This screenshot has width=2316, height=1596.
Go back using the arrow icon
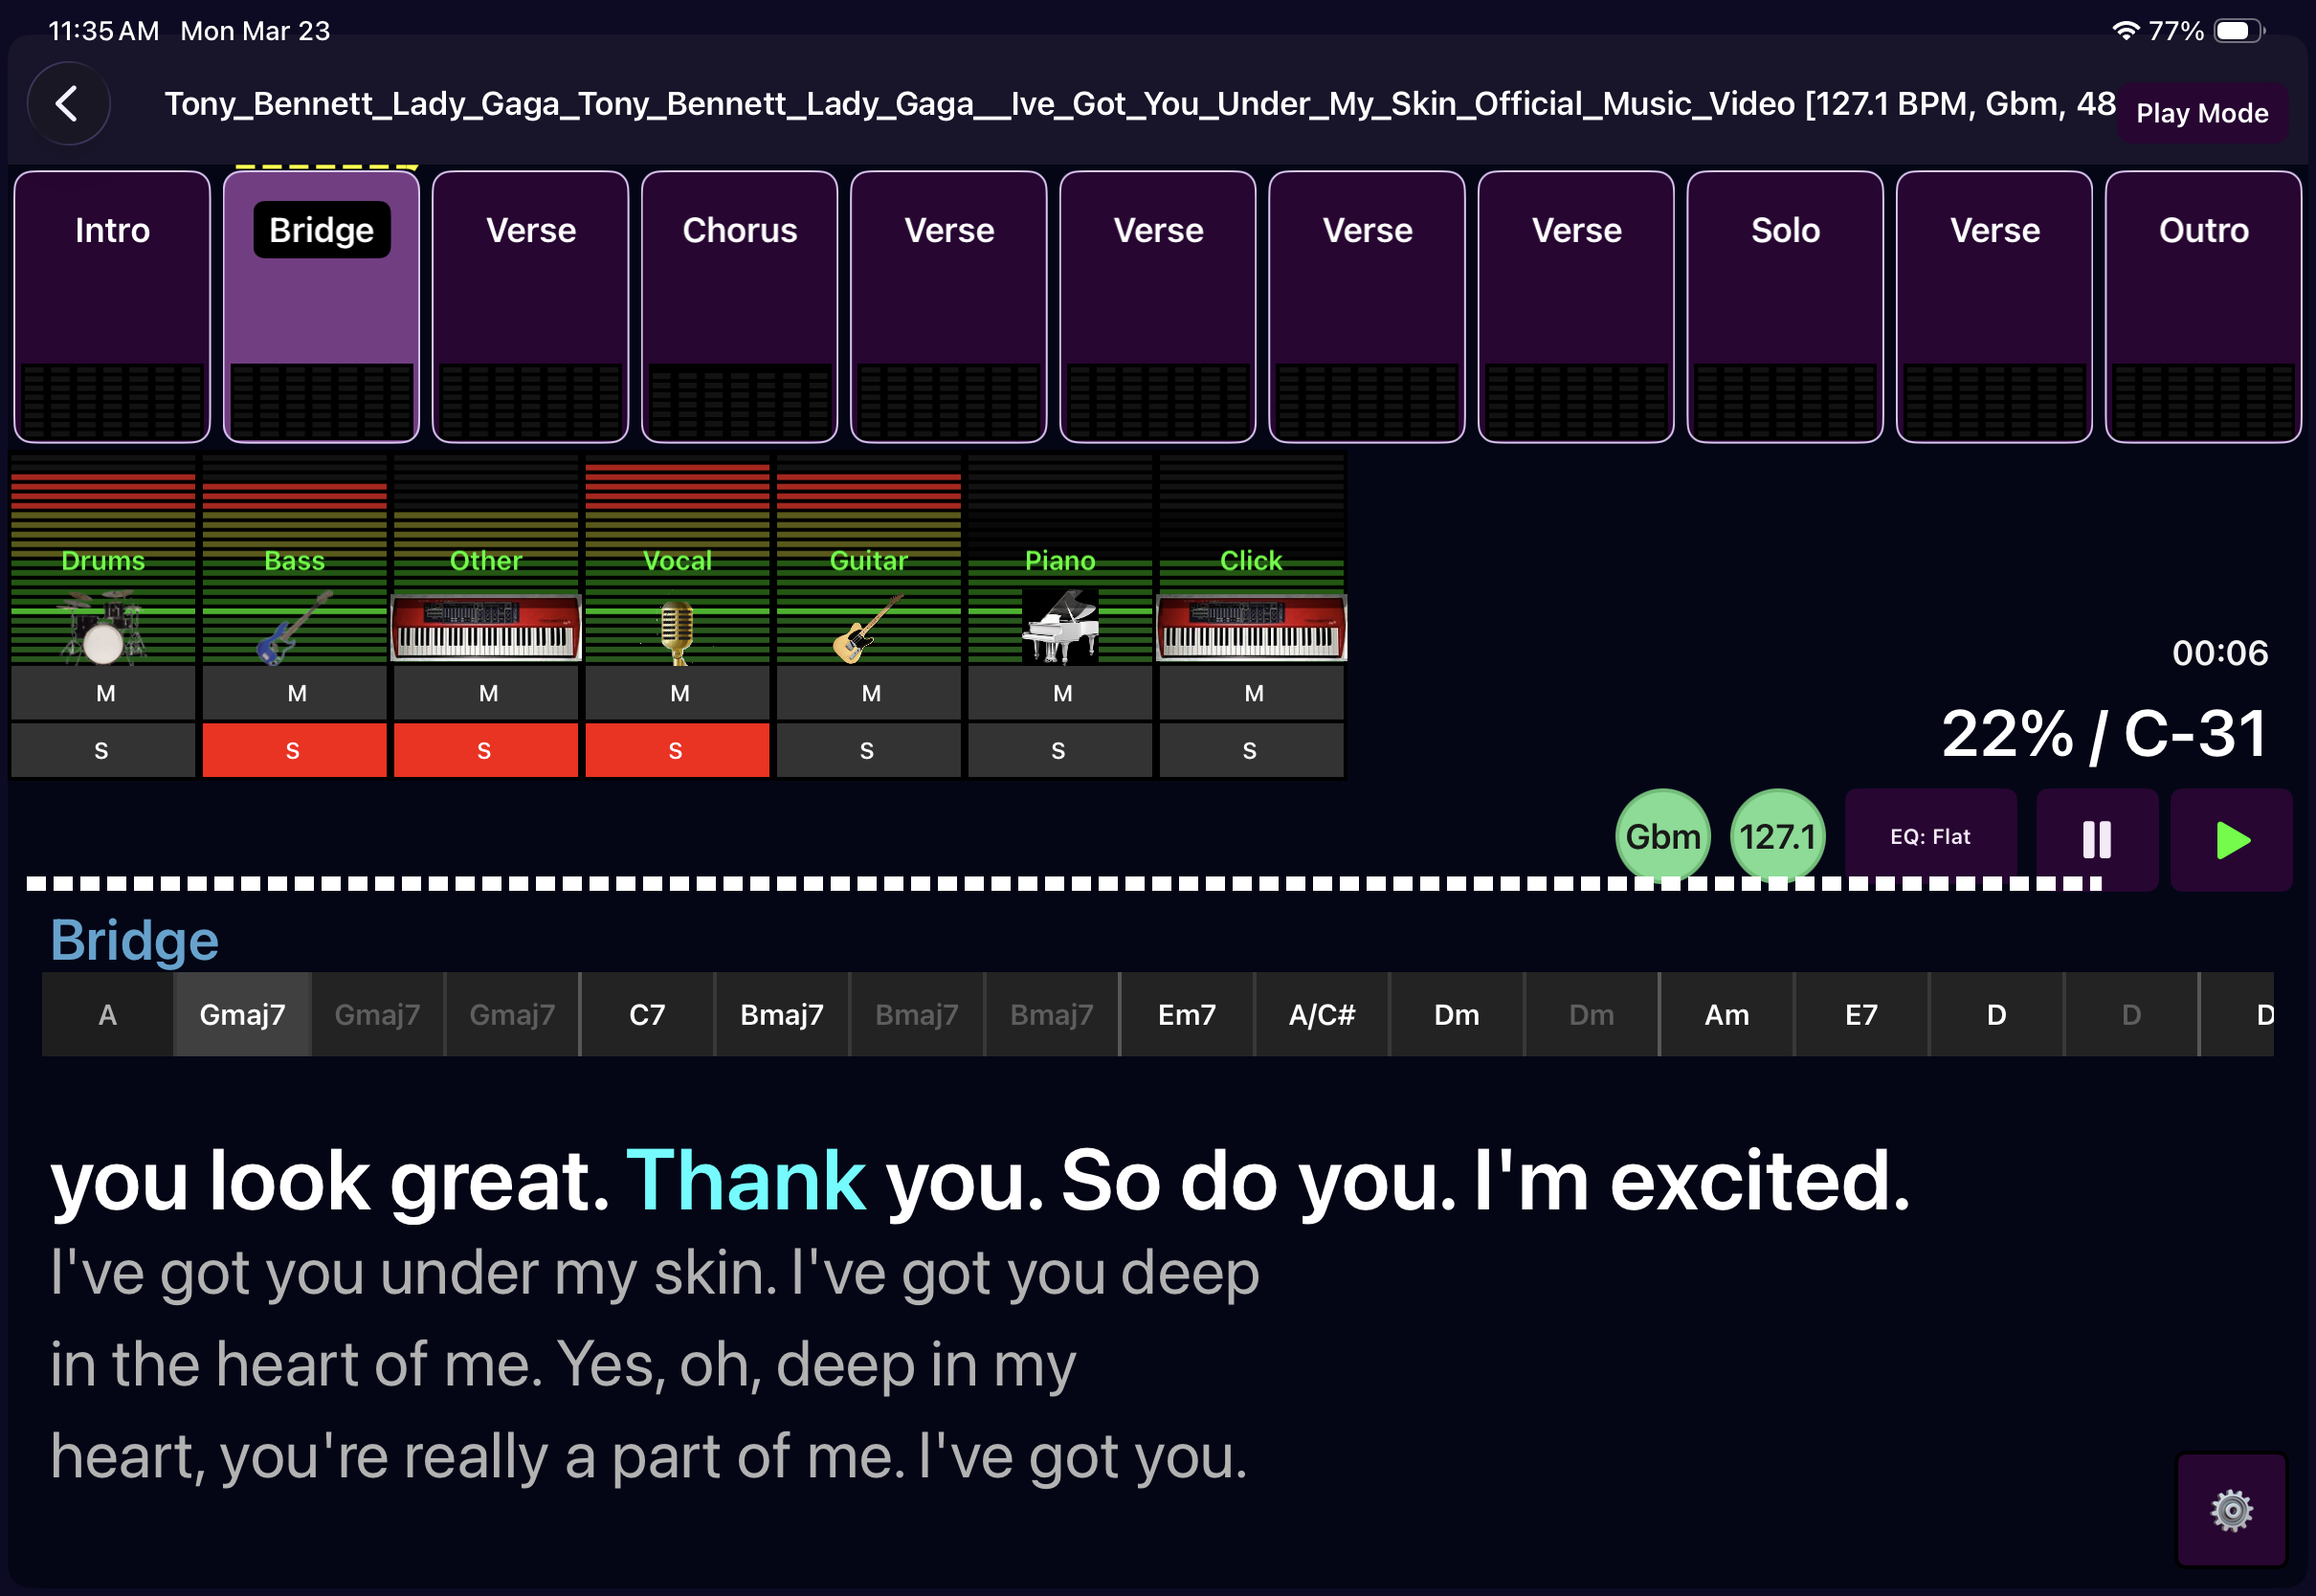[68, 103]
